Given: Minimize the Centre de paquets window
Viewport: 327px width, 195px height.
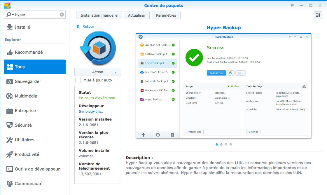Looking at the screenshot, I should pos(301,6).
